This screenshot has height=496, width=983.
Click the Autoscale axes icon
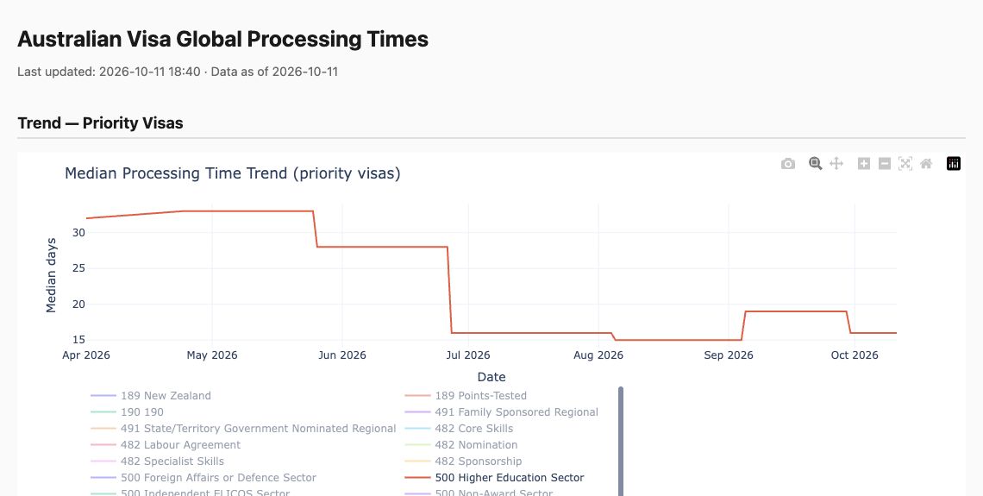[905, 164]
